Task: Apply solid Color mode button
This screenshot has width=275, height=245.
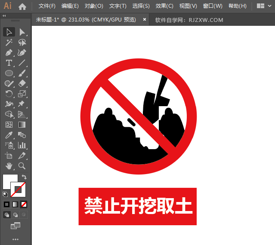Action: coord(6,204)
